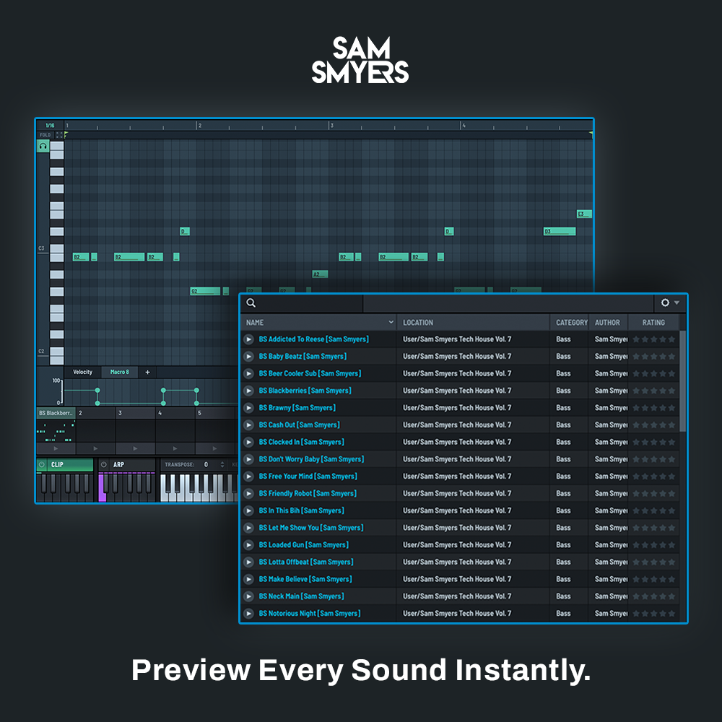
Task: Click the browser vertical scrollbar thumb
Action: (x=682, y=381)
